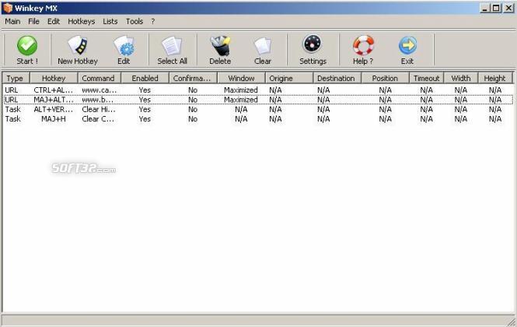Choose Select All in the toolbar
Image resolution: width=517 pixels, height=327 pixels.
click(172, 50)
